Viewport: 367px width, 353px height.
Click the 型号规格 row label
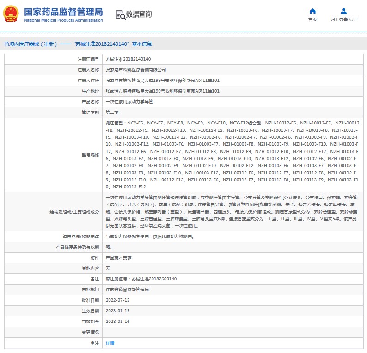pos(90,155)
